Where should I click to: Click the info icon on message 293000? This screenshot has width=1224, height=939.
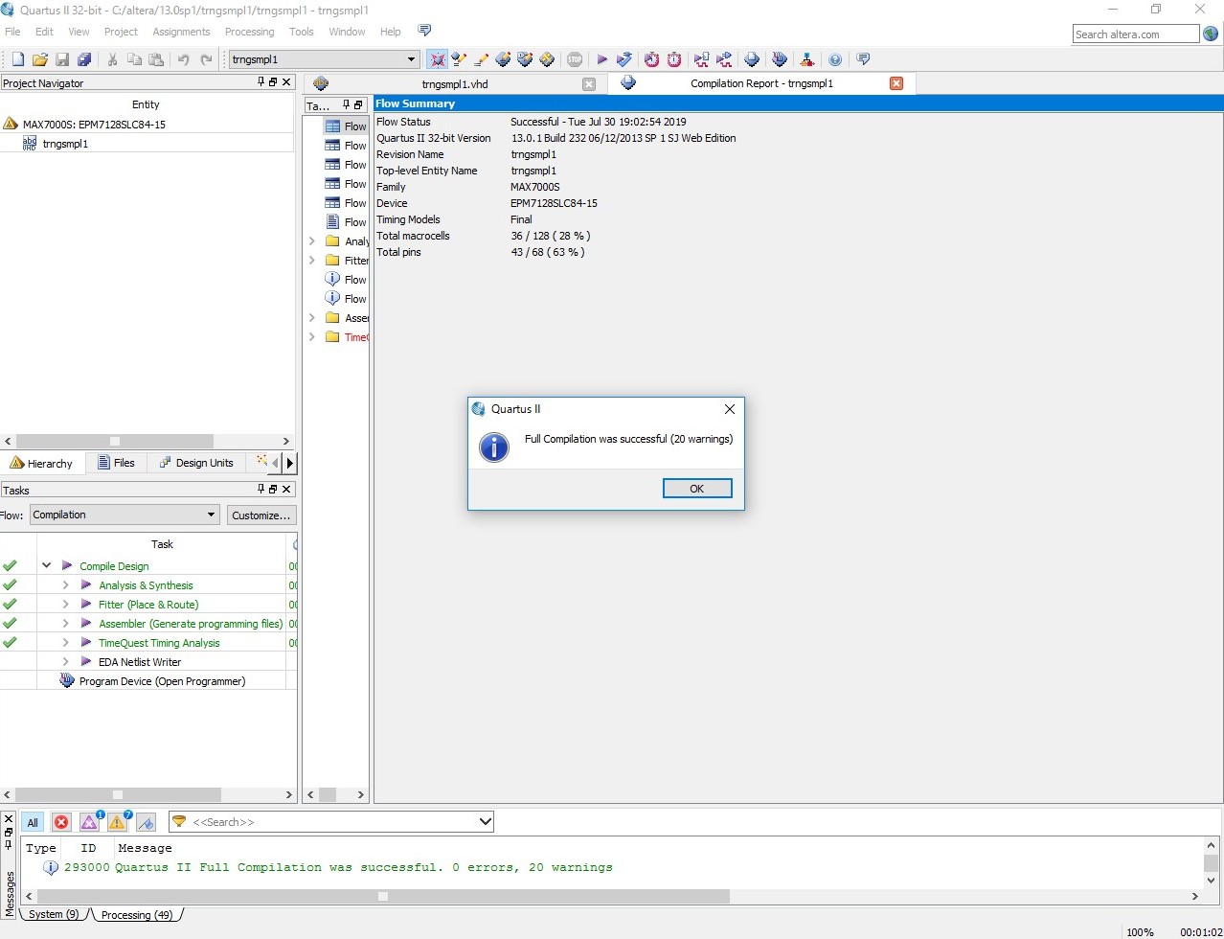pos(51,868)
